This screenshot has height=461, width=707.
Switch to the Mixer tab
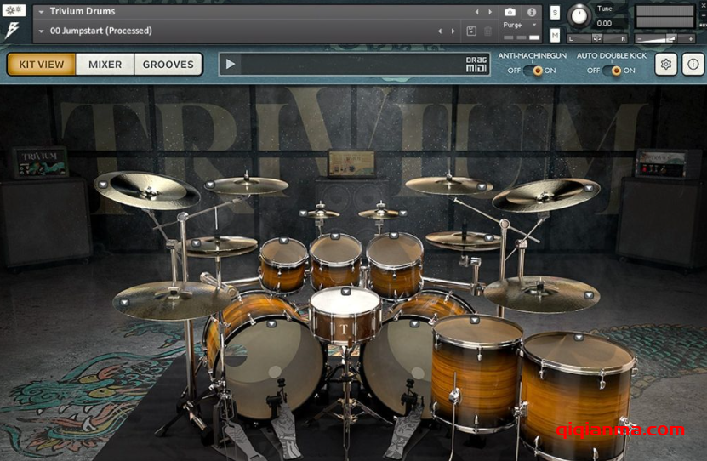coord(105,65)
